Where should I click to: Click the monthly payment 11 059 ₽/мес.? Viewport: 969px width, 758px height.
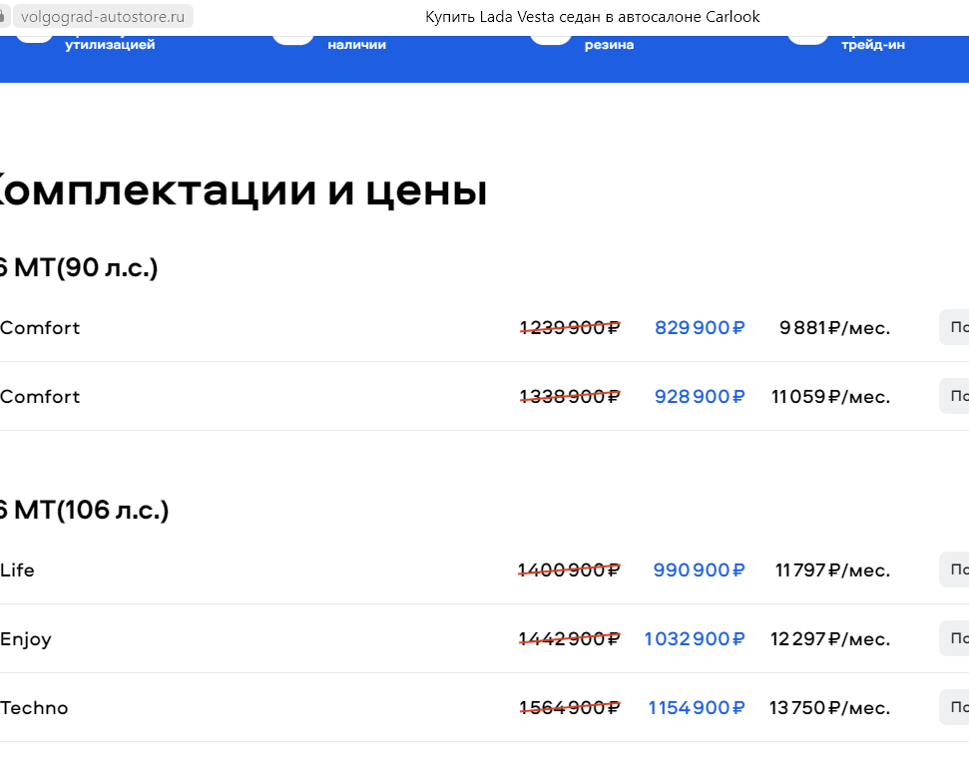[831, 396]
